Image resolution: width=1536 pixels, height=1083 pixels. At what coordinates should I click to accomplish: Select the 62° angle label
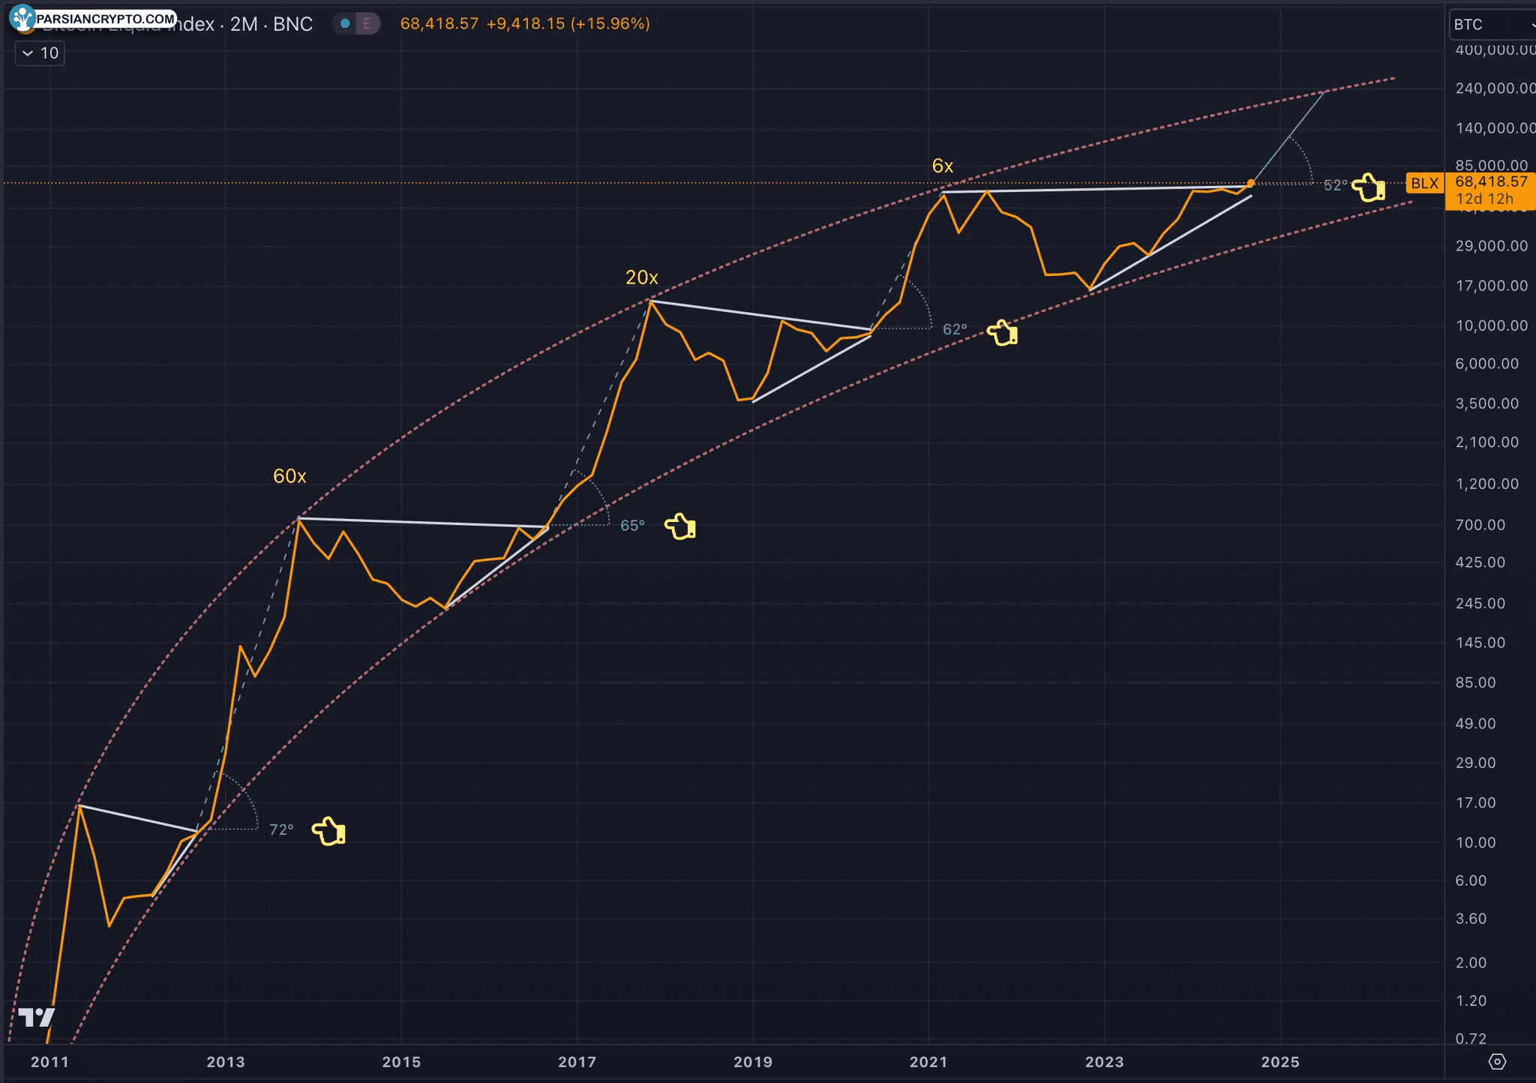(x=955, y=330)
